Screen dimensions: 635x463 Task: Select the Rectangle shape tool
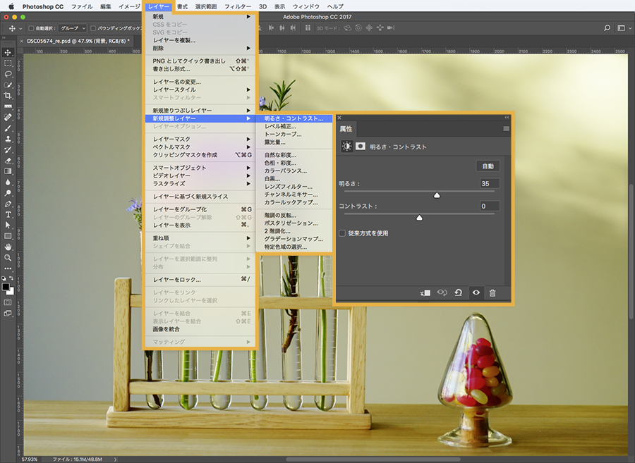click(x=8, y=236)
